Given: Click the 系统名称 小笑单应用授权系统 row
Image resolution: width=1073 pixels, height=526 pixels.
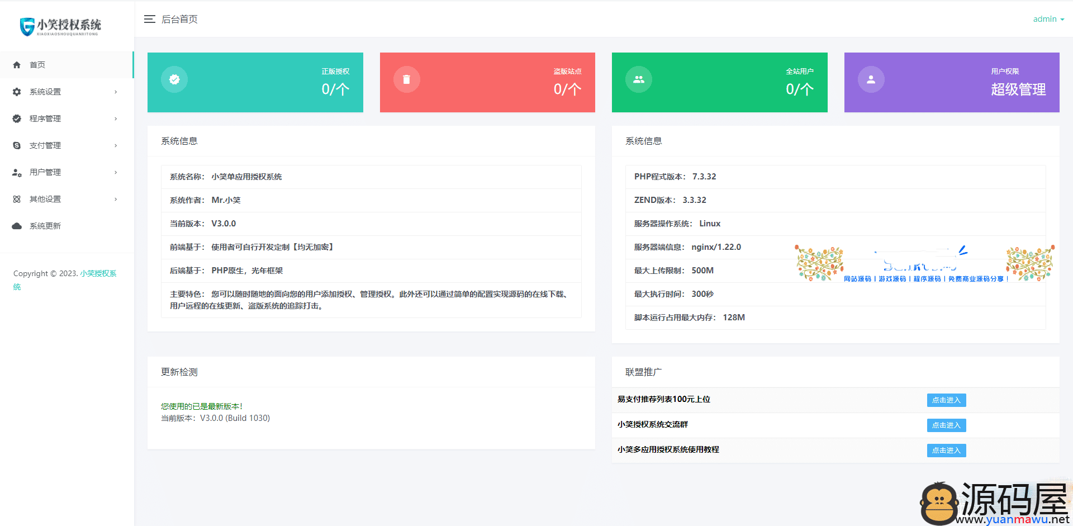Looking at the screenshot, I should pyautogui.click(x=371, y=177).
